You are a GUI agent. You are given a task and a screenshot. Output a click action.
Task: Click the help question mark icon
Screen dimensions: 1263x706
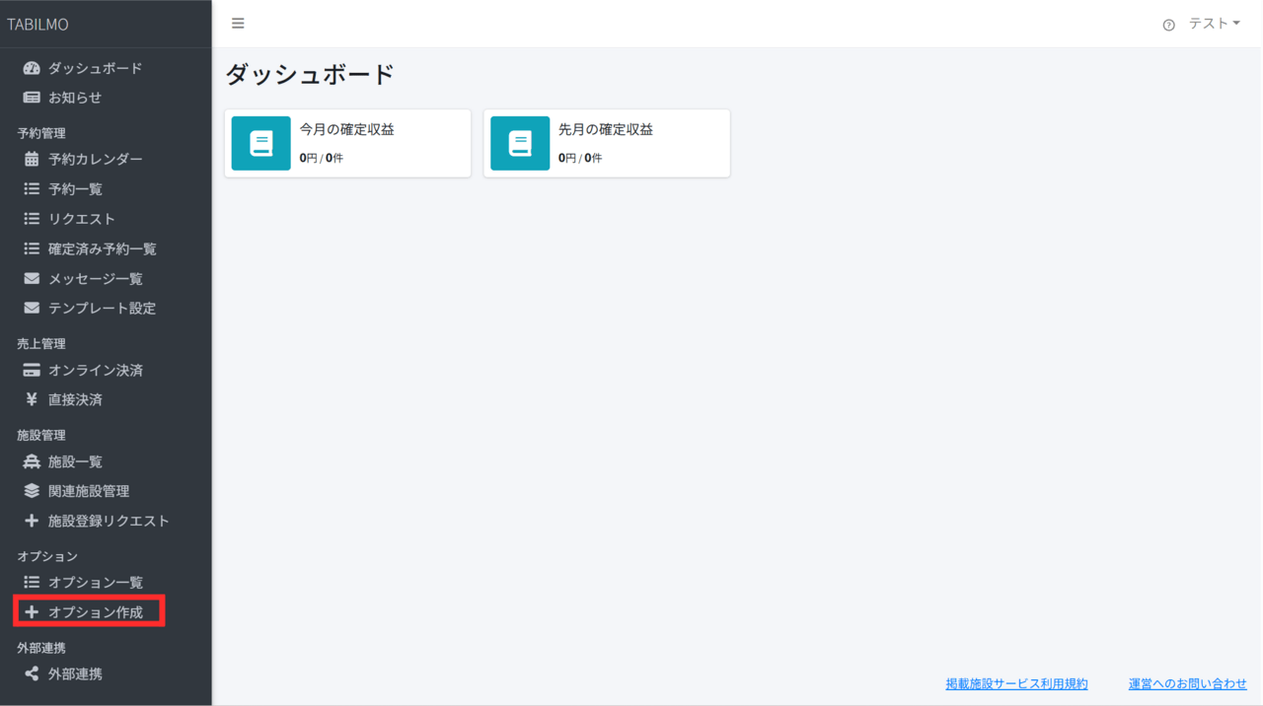tap(1169, 25)
